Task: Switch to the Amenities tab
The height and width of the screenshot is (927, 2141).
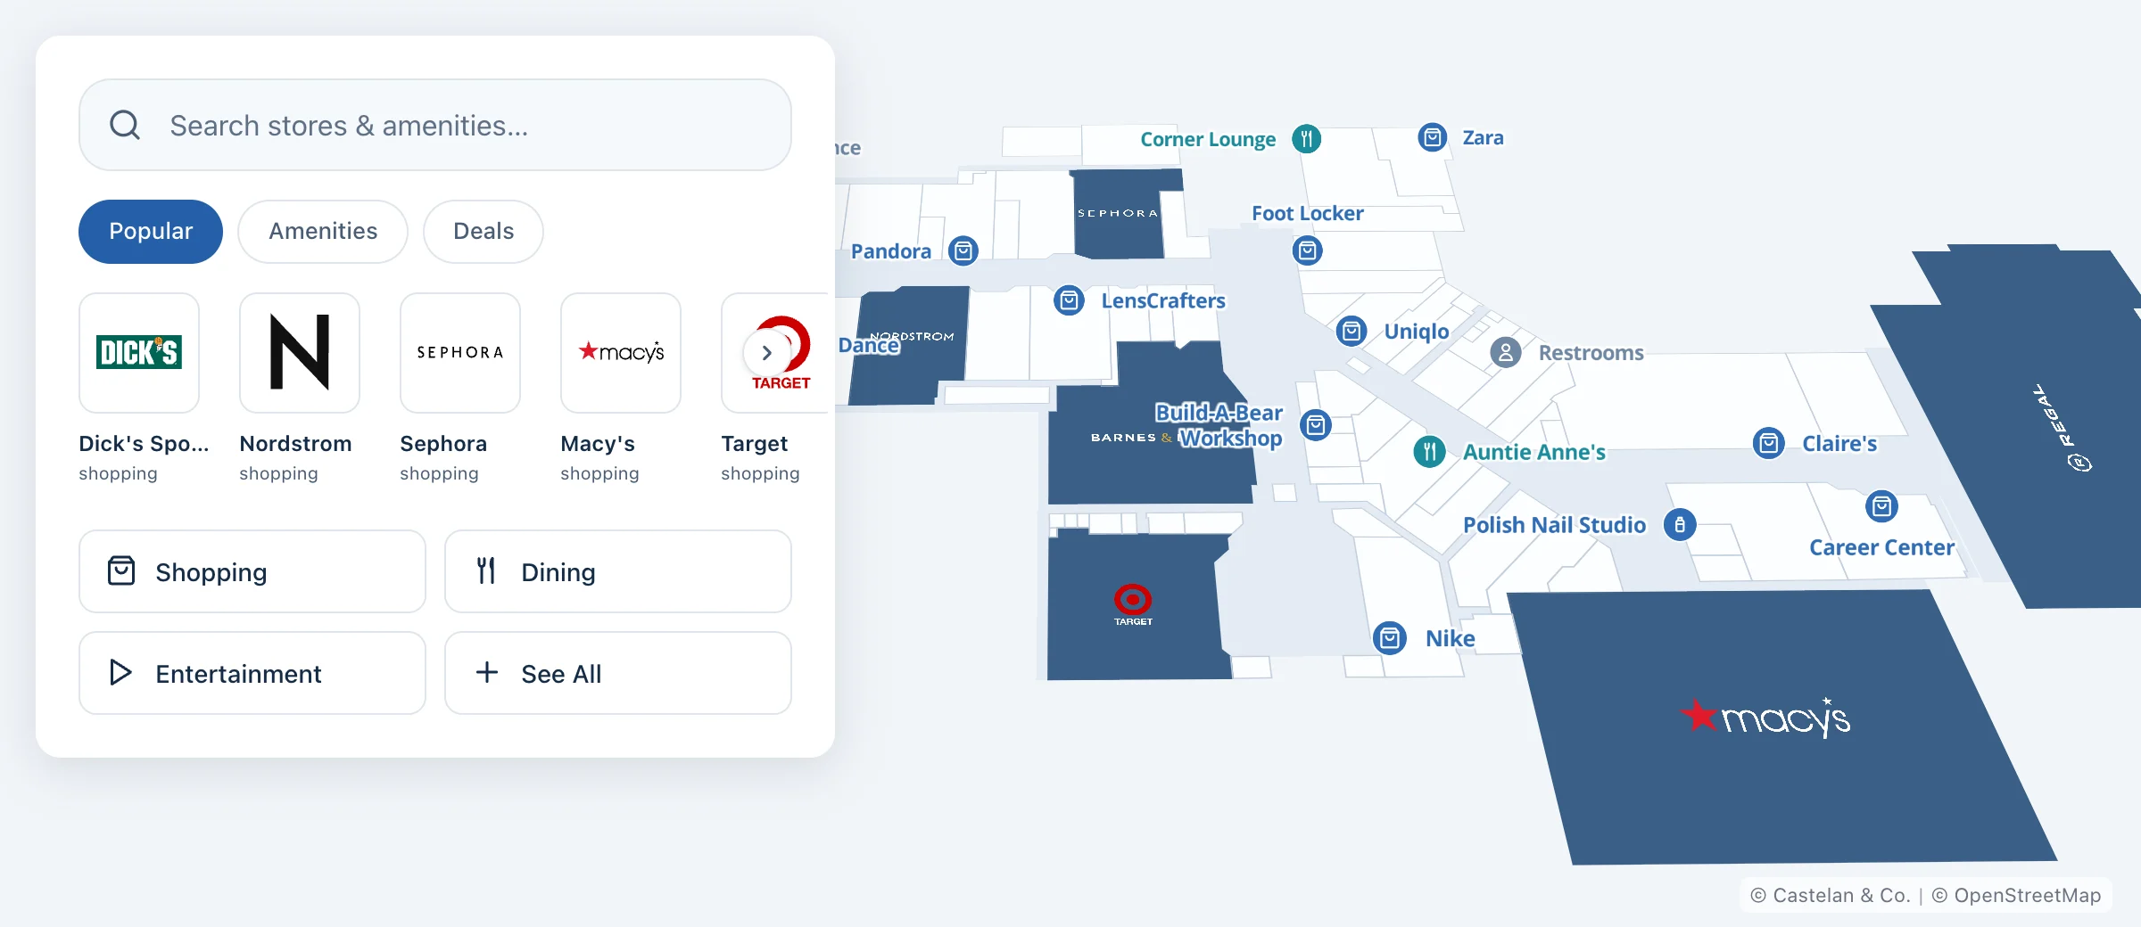Action: [x=323, y=232]
